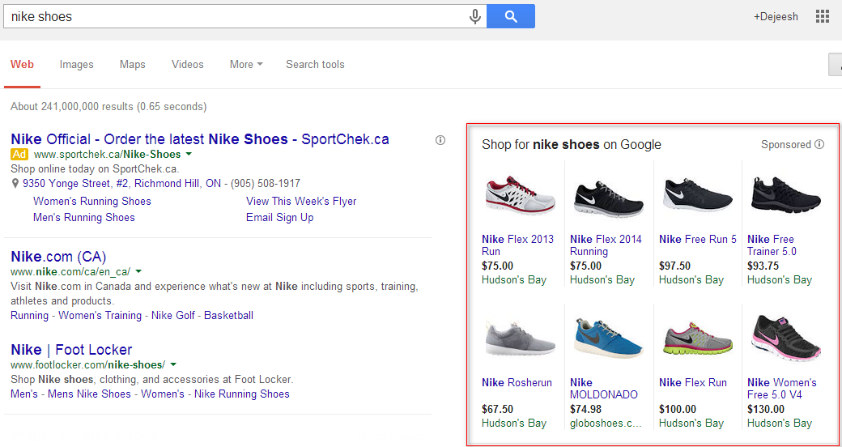The image size is (842, 447).
Task: Click info icon beside SportChek ad
Action: point(440,140)
